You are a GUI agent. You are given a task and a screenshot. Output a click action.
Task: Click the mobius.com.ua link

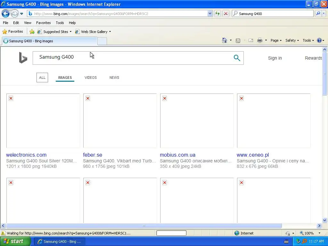click(177, 155)
